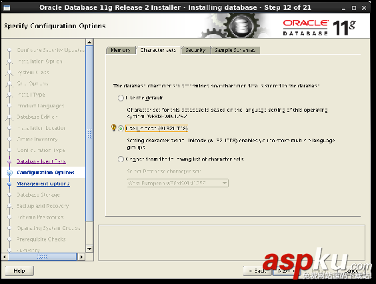Switch to the Memory tab

point(121,50)
